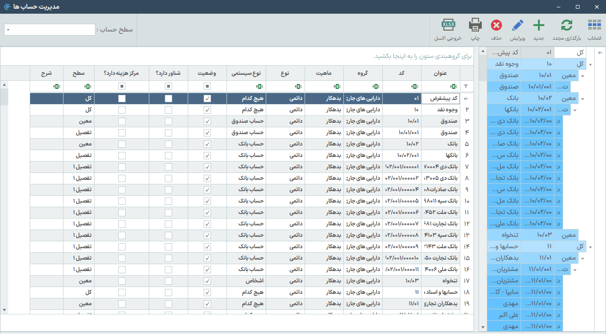606x334 pixels.
Task: Click the انتخاب (select) toolbar icon
Action: click(x=594, y=30)
